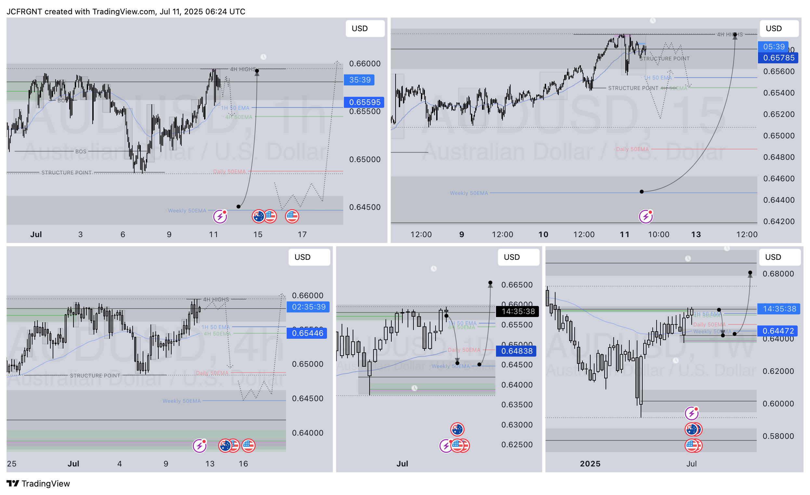Click the 0.64472 price label on weekly chart
This screenshot has width=810, height=495.
click(777, 331)
